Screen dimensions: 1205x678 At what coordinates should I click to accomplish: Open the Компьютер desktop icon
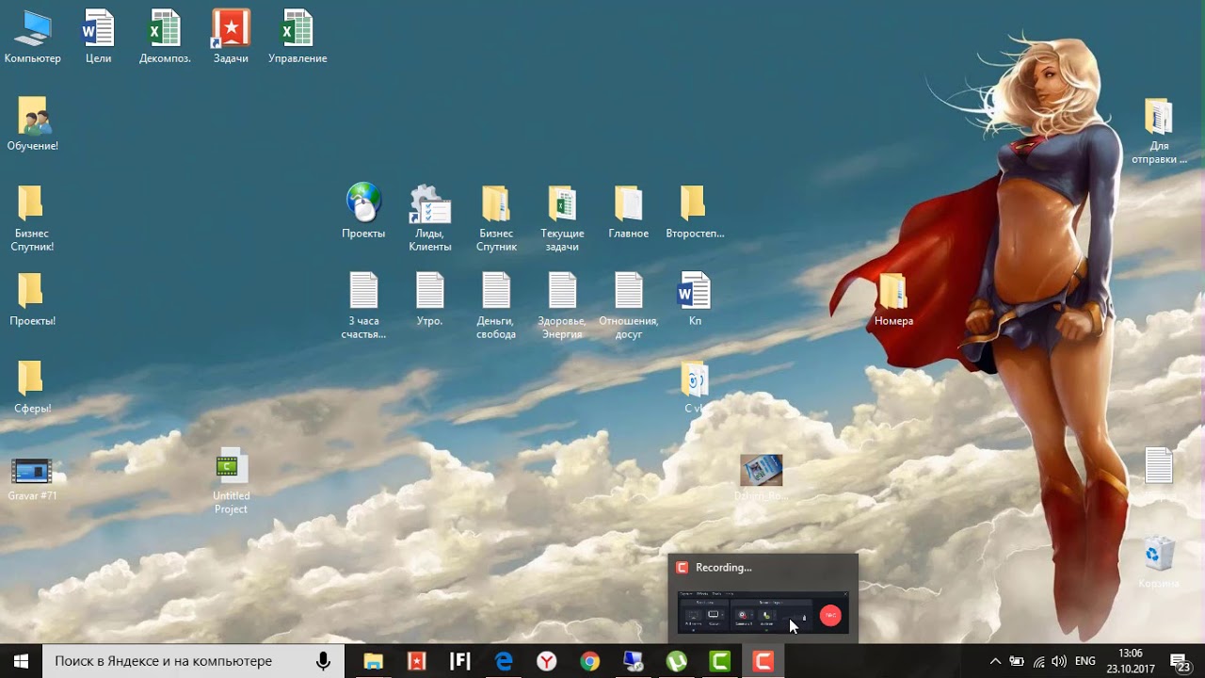[x=32, y=36]
